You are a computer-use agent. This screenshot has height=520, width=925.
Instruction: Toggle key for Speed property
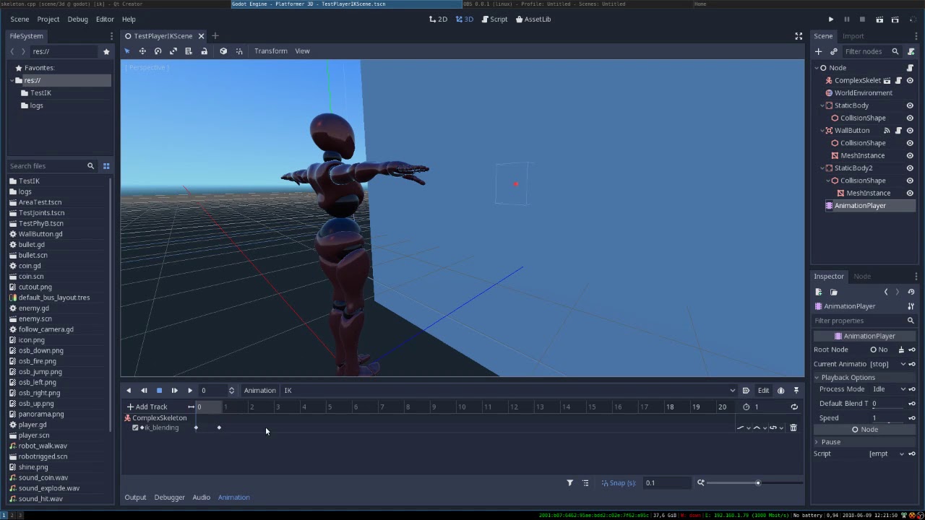coord(912,418)
